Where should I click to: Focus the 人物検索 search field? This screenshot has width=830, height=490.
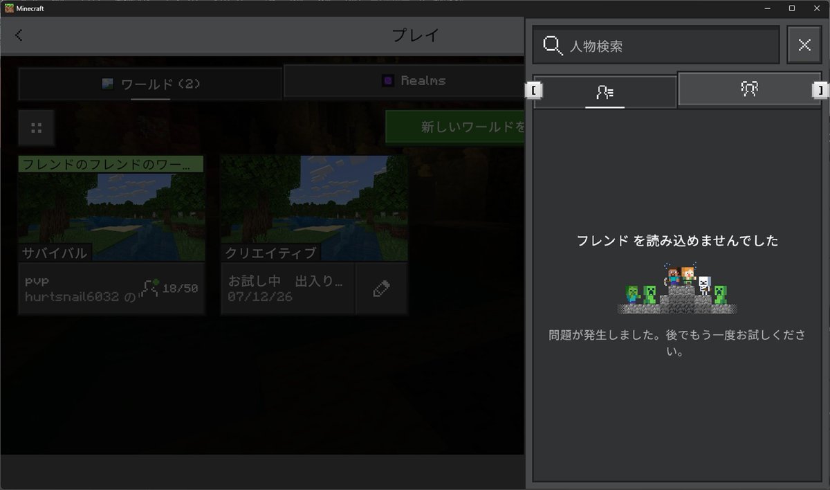(656, 46)
